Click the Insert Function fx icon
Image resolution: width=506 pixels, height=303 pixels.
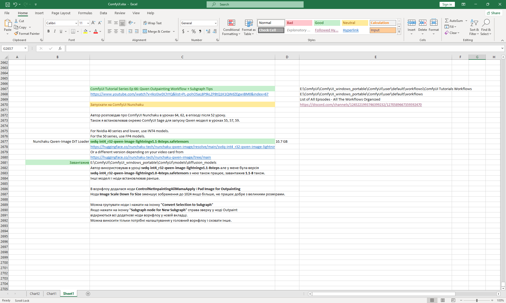(60, 48)
